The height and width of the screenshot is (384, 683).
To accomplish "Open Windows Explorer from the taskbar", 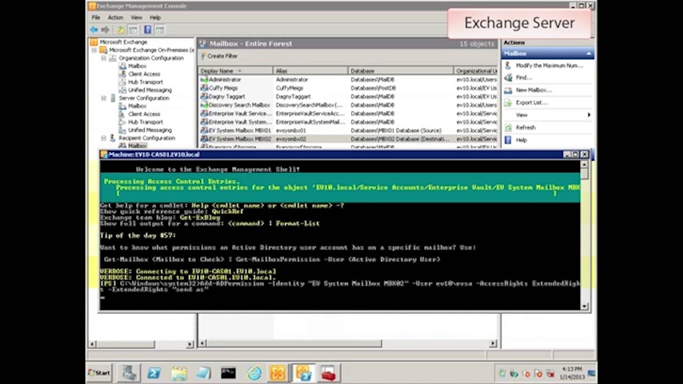I will click(x=179, y=373).
